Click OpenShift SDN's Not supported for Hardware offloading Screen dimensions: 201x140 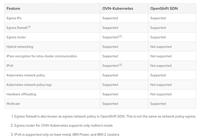[x=161, y=94]
